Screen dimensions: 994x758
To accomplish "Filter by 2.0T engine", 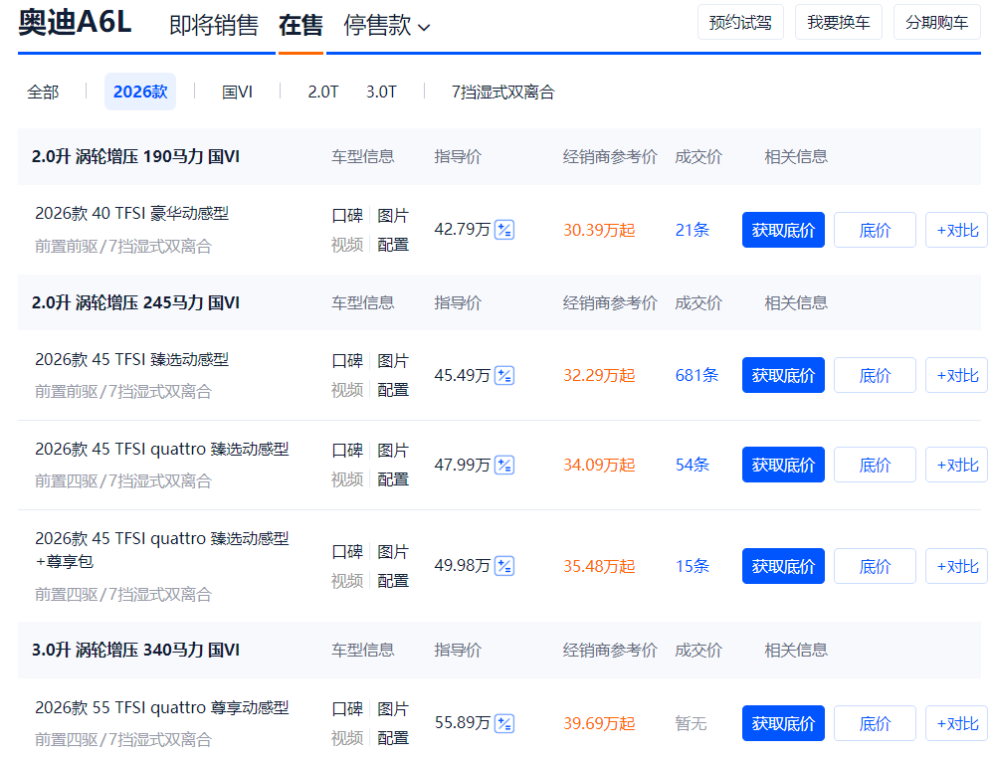I will [x=322, y=92].
